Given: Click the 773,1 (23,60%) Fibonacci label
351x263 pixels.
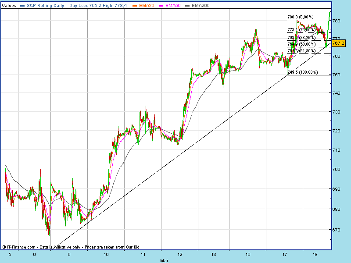Looking at the screenshot, I should [x=301, y=30].
